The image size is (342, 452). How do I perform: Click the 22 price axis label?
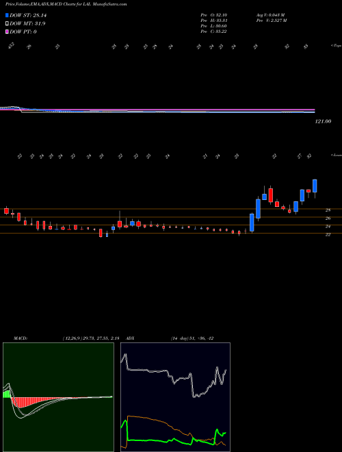tap(328, 235)
